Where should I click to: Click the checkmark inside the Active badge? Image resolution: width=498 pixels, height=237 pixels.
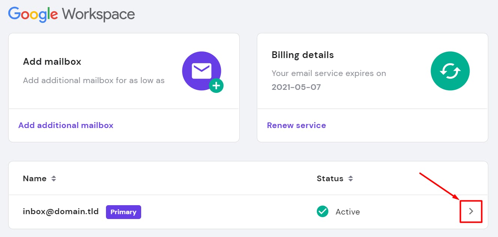[322, 212]
